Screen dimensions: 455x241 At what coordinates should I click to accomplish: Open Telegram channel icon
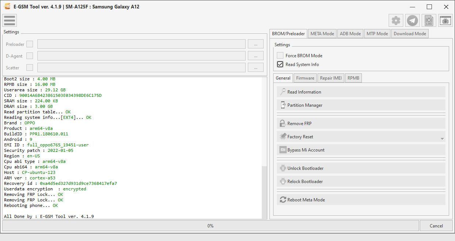[412, 21]
